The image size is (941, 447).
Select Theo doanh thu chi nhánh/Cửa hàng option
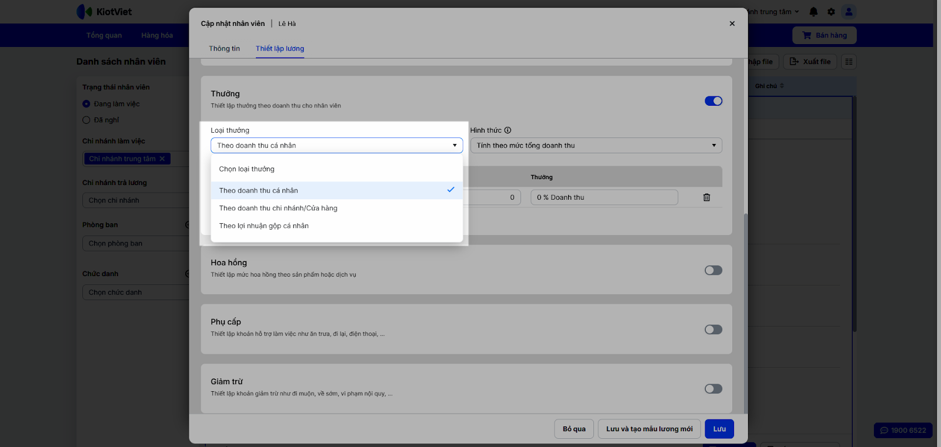click(278, 208)
